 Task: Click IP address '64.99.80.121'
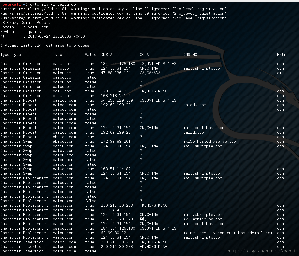point(115,233)
